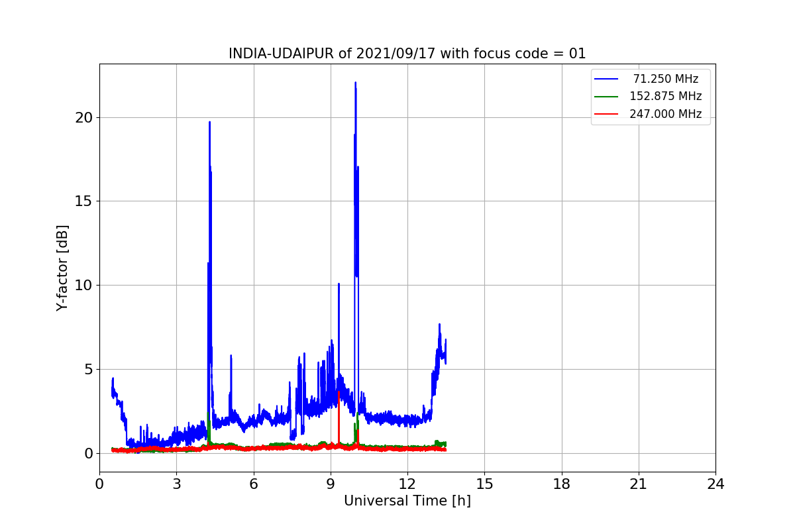Click y-axis tick label 10

click(84, 286)
